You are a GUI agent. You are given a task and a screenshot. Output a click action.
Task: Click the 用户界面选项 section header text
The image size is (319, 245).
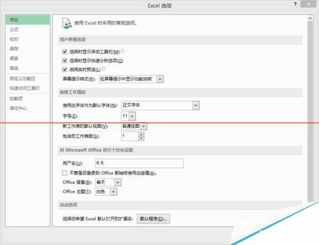point(73,39)
